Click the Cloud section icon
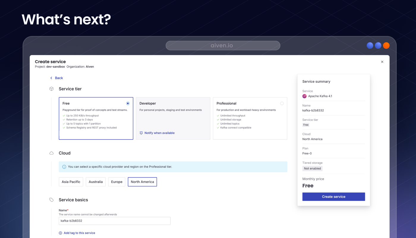Image resolution: width=416 pixels, height=238 pixels. click(x=51, y=153)
